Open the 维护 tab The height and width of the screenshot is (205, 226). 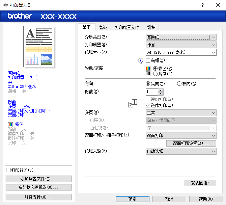pyautogui.click(x=151, y=27)
